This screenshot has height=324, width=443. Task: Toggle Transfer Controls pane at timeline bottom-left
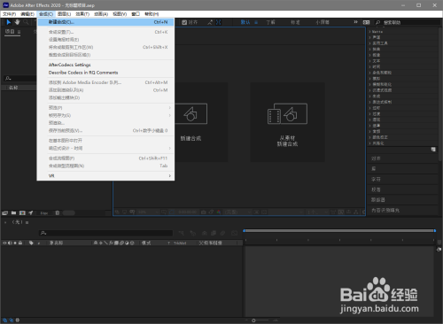pyautogui.click(x=12, y=320)
